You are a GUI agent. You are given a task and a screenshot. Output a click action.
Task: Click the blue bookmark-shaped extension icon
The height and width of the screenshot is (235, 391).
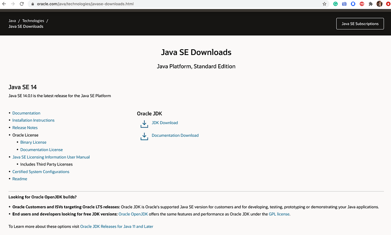point(353,4)
